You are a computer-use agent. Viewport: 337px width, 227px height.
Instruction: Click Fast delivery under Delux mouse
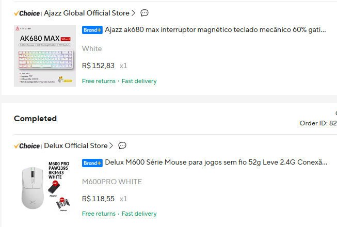pyautogui.click(x=139, y=214)
